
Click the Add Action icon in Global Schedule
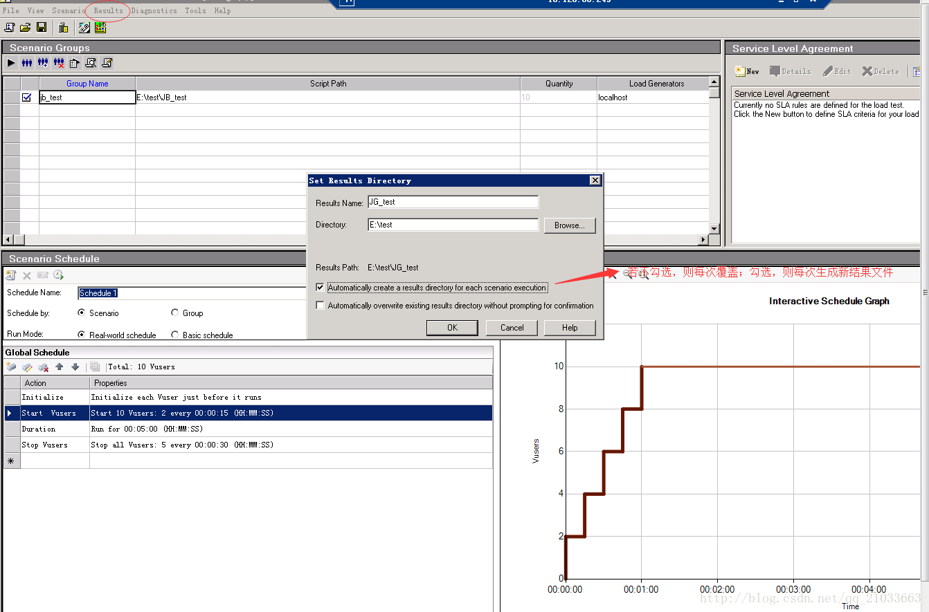point(11,367)
